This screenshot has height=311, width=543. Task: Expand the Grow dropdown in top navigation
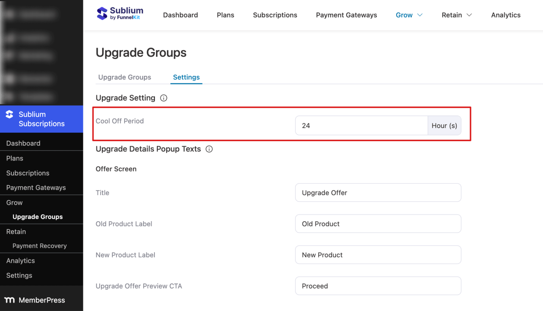click(x=409, y=15)
